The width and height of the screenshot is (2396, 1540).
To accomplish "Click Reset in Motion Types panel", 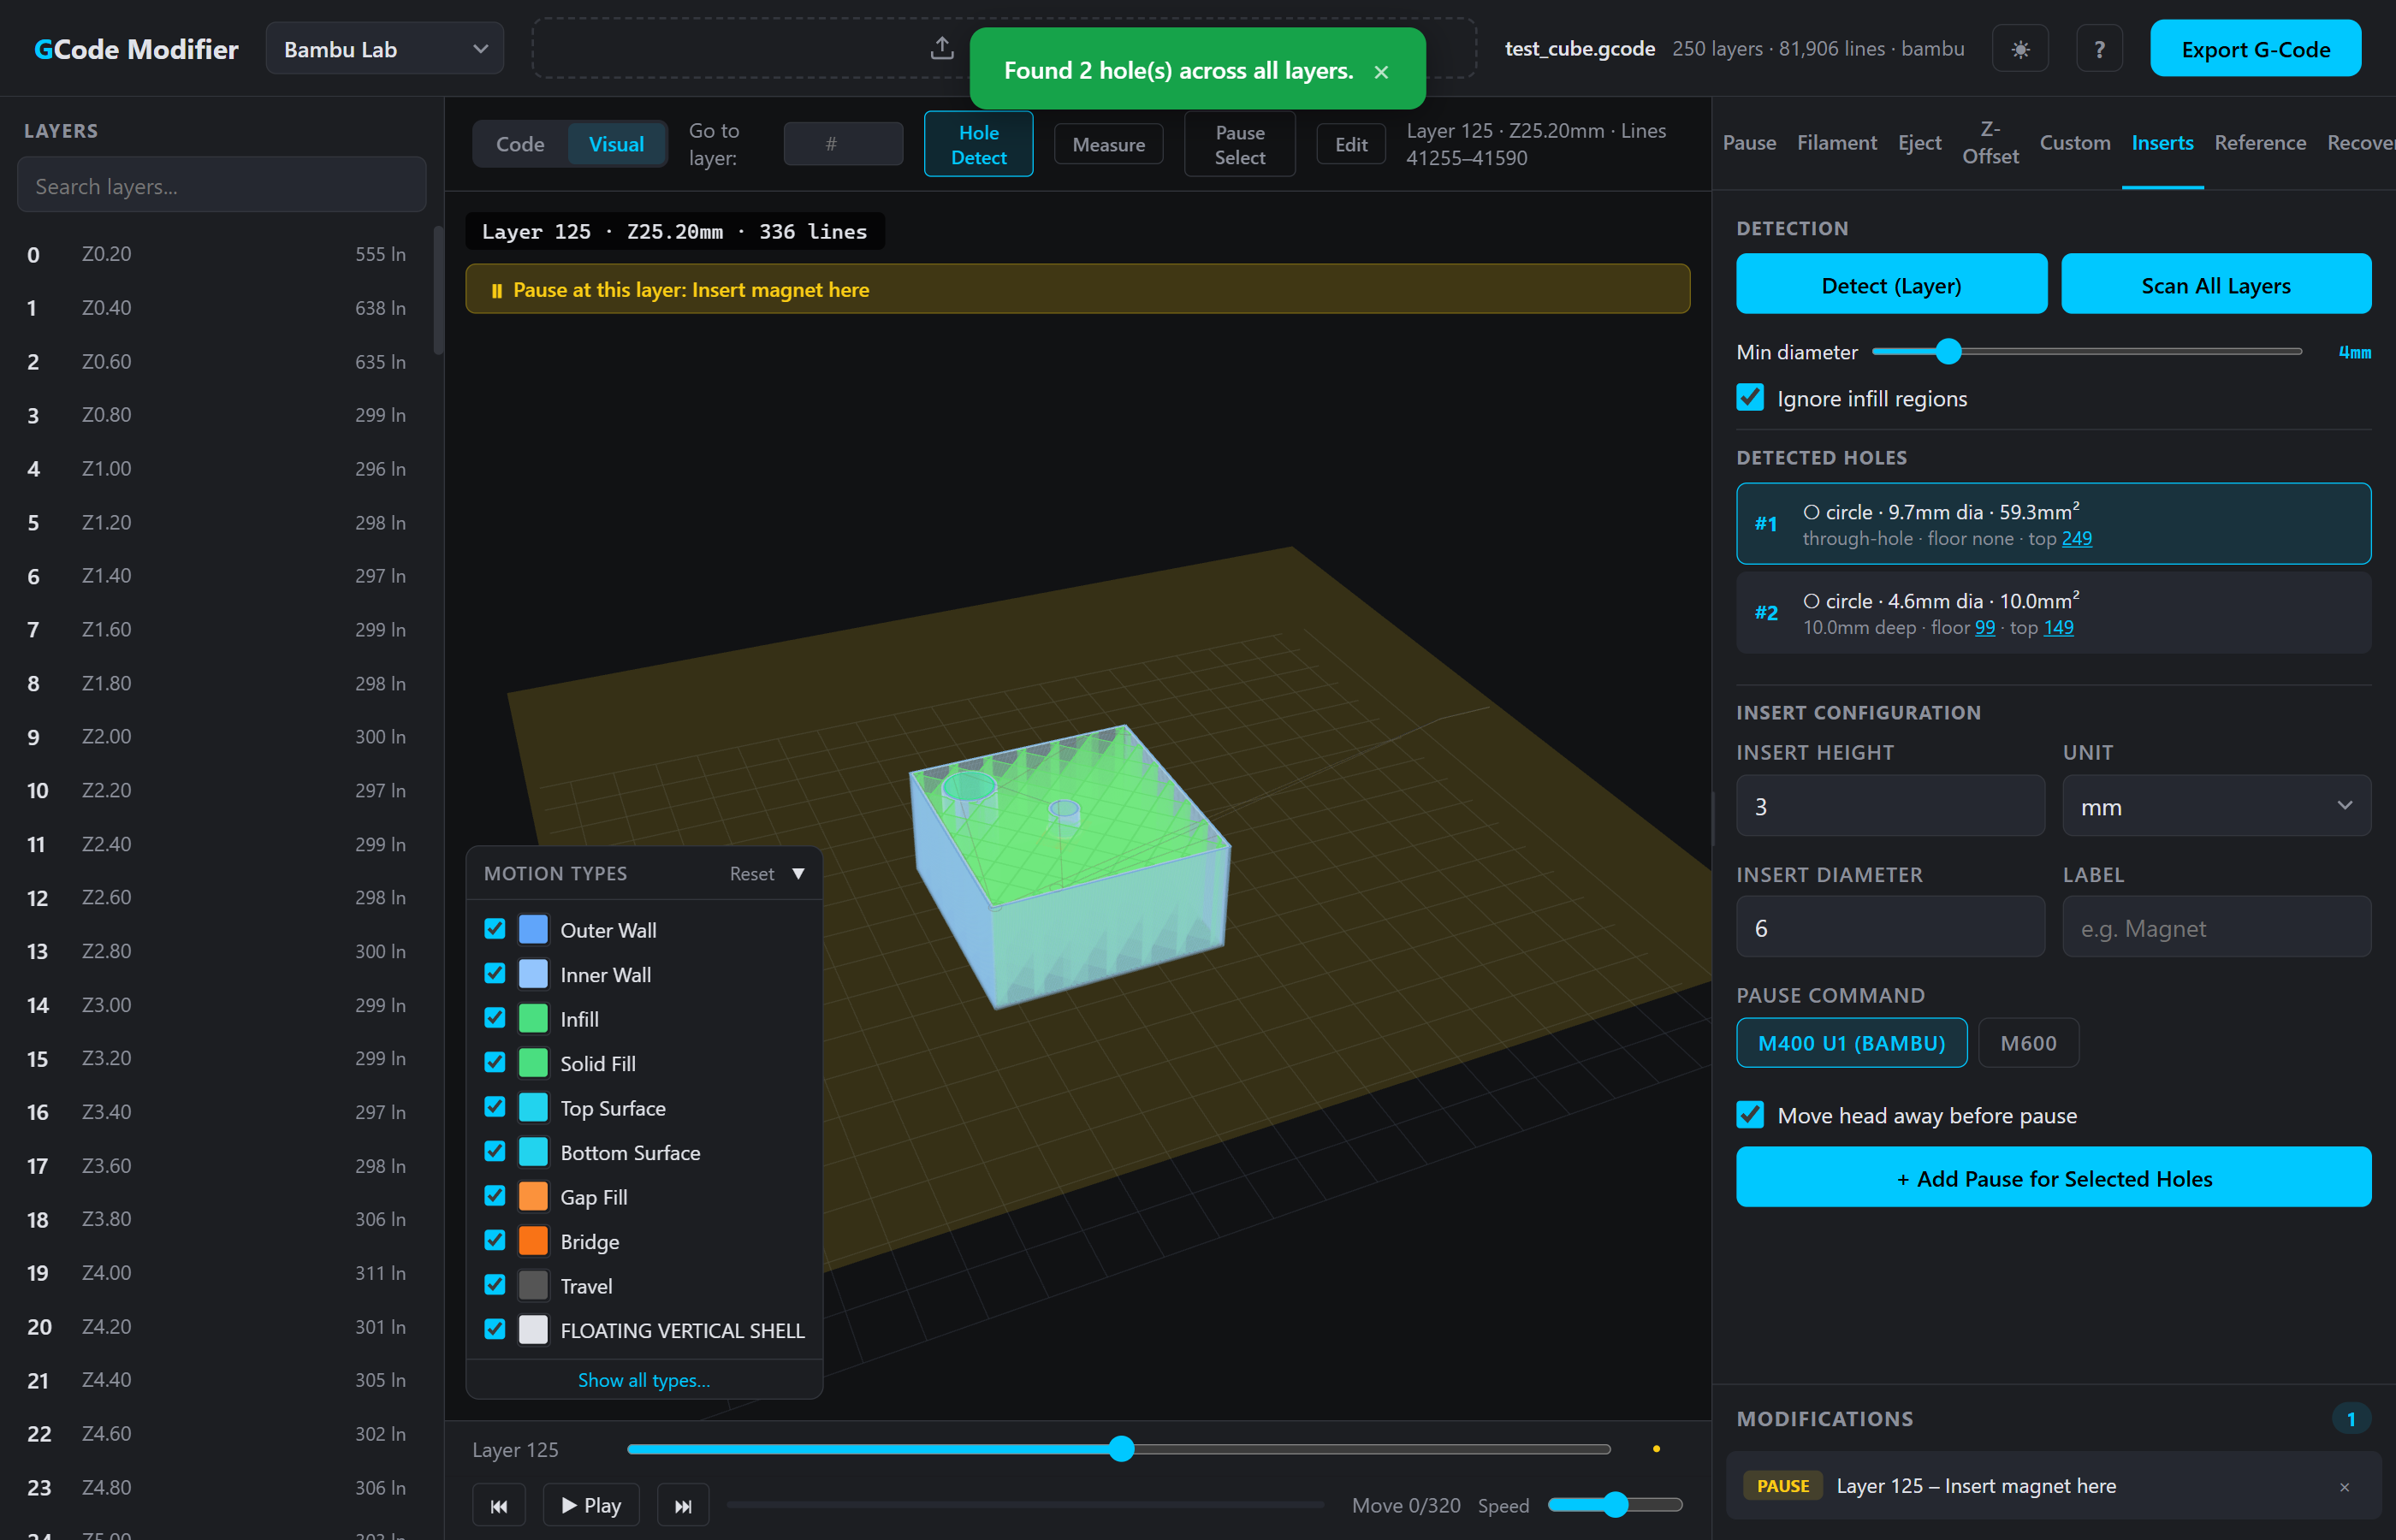I will coord(751,874).
